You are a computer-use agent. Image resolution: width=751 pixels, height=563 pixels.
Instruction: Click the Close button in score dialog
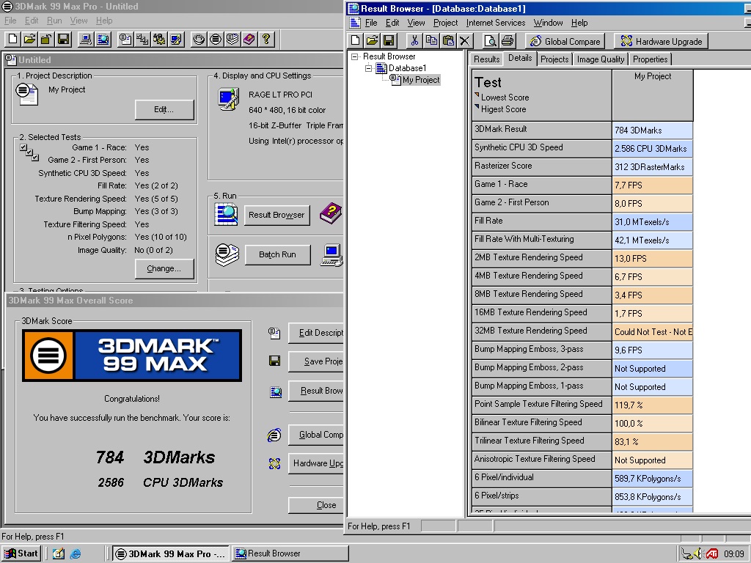tap(316, 505)
